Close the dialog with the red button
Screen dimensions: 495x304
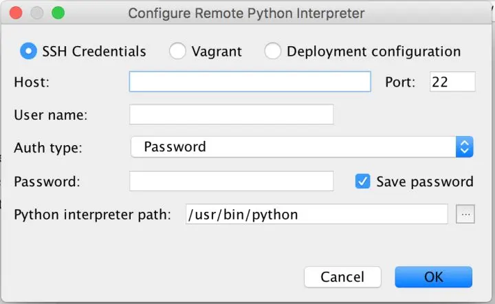click(16, 13)
